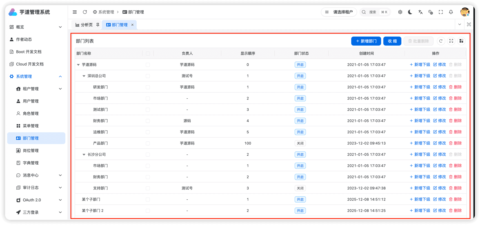The image size is (480, 225).
Task: Check the box for 芋道源码 row
Action: 148,65
